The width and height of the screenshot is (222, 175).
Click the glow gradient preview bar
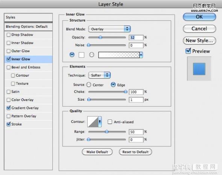tap(119, 55)
